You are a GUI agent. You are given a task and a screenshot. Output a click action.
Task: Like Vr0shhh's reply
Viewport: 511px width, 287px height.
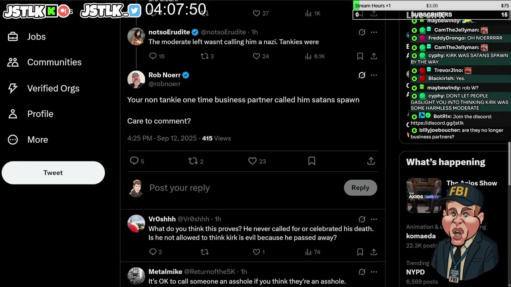259,252
